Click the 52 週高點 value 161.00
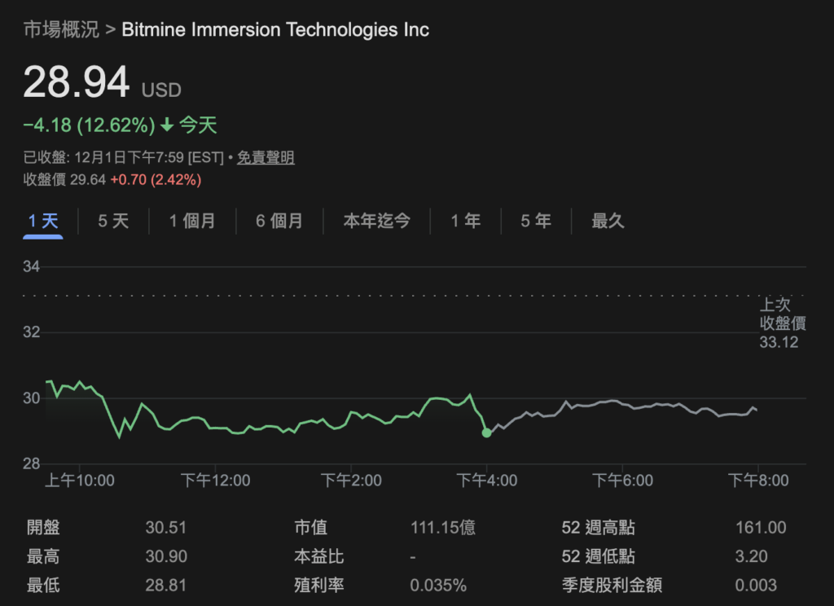The height and width of the screenshot is (606, 834). [760, 528]
